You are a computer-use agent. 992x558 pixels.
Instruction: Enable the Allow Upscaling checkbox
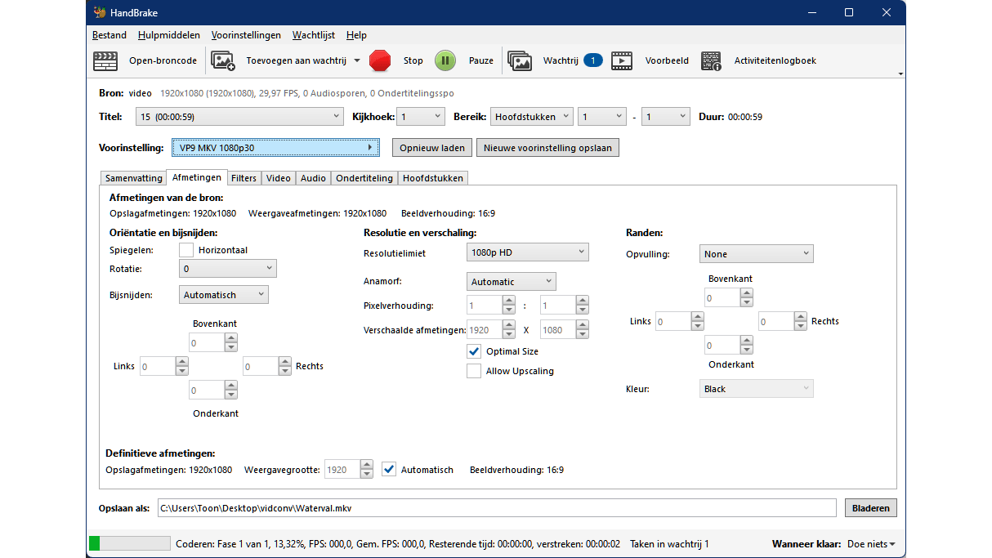[x=474, y=371]
